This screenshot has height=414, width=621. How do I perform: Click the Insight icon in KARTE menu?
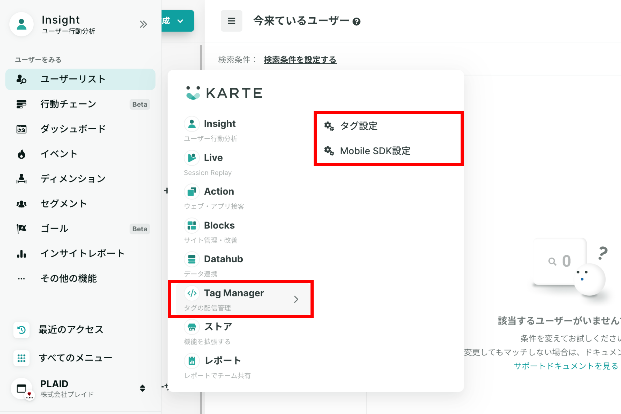192,123
